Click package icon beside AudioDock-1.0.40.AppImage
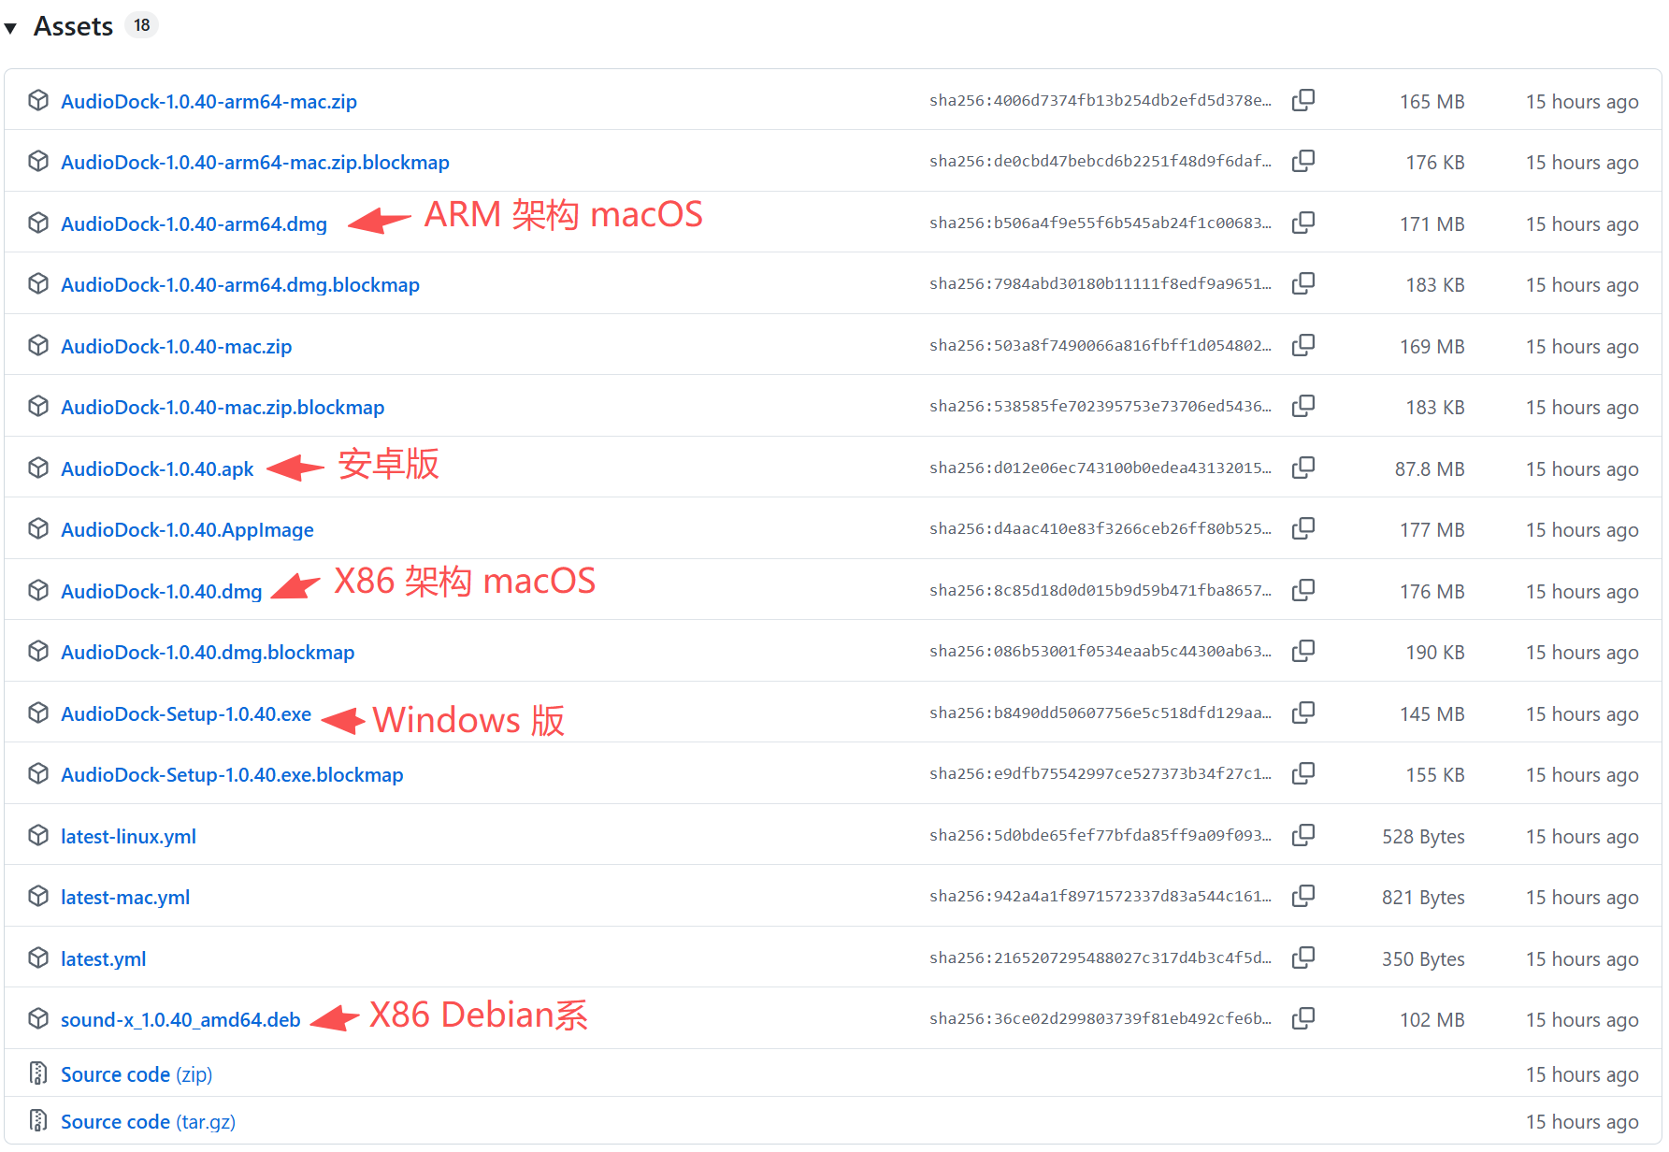This screenshot has width=1669, height=1152. 38,528
